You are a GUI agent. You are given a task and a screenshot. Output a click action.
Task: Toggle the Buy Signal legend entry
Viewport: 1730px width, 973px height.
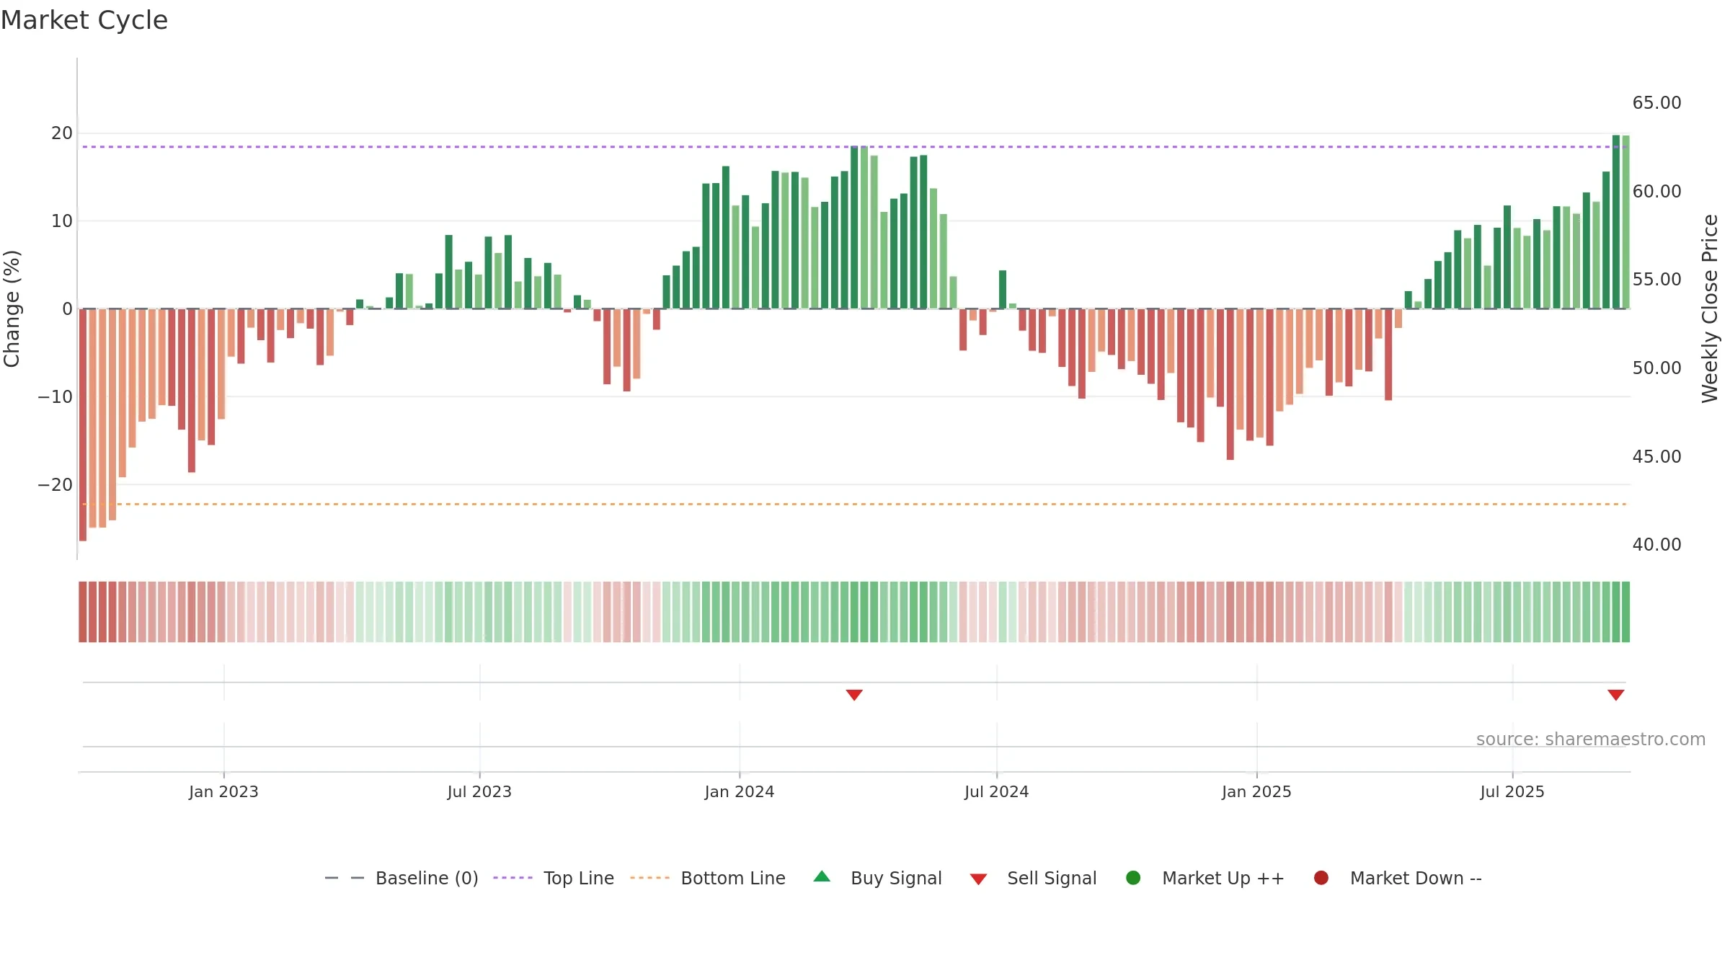[877, 878]
